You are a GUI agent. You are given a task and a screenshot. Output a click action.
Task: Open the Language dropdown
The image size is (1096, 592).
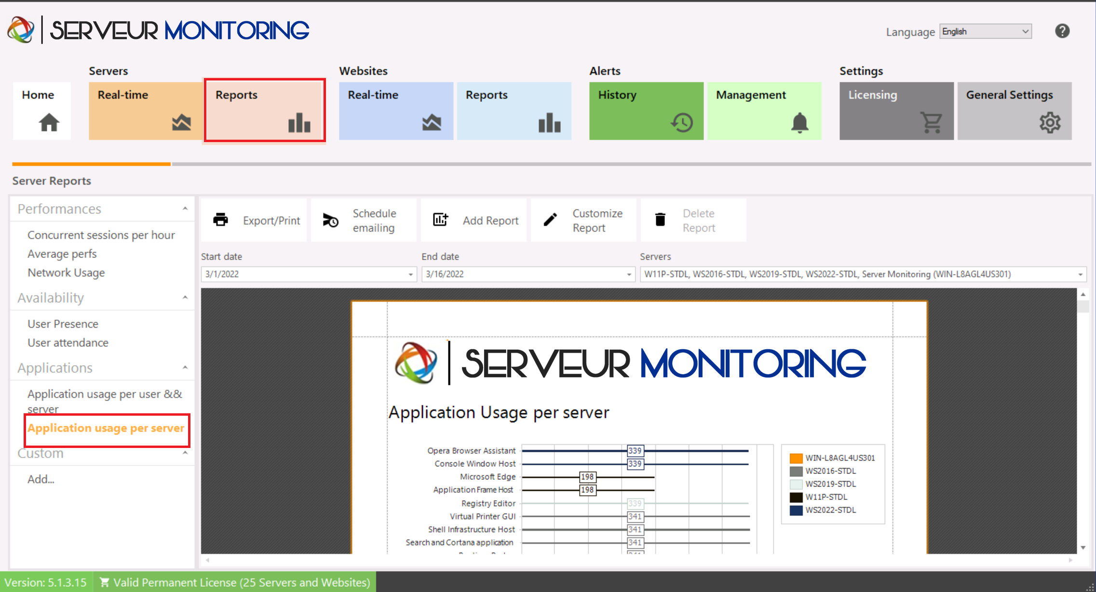pyautogui.click(x=986, y=31)
